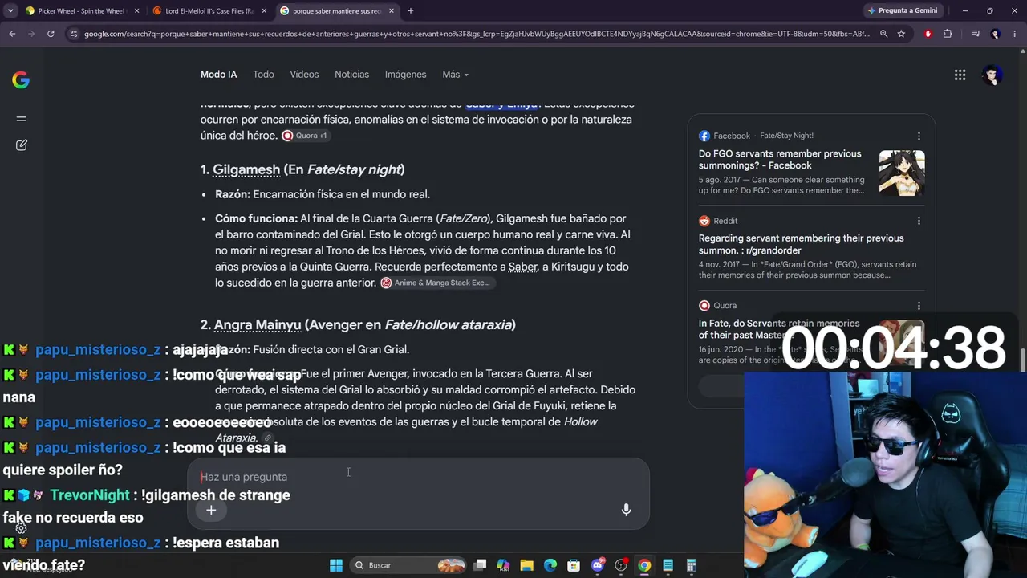This screenshot has width=1027, height=578.
Task: Open options for the Reddit result
Action: click(x=919, y=221)
